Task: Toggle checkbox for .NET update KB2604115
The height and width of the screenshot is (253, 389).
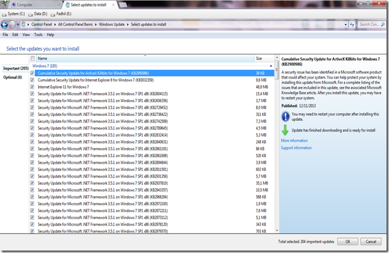Action: (32, 94)
